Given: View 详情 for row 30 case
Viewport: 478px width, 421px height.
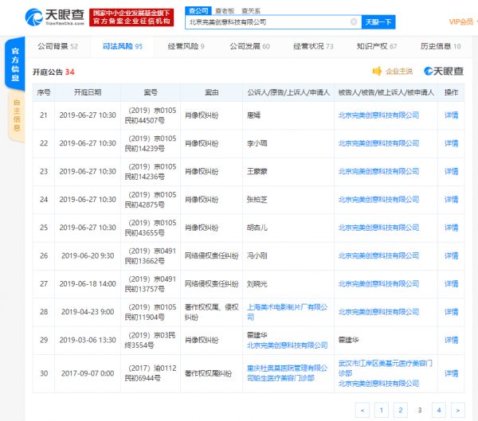Looking at the screenshot, I should point(451,372).
